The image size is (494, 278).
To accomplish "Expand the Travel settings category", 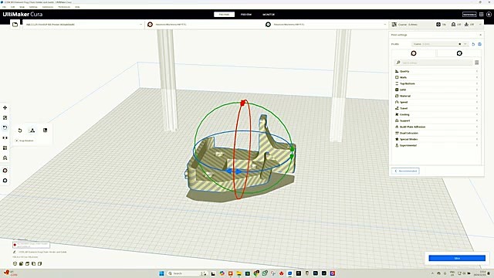I will click(436, 108).
